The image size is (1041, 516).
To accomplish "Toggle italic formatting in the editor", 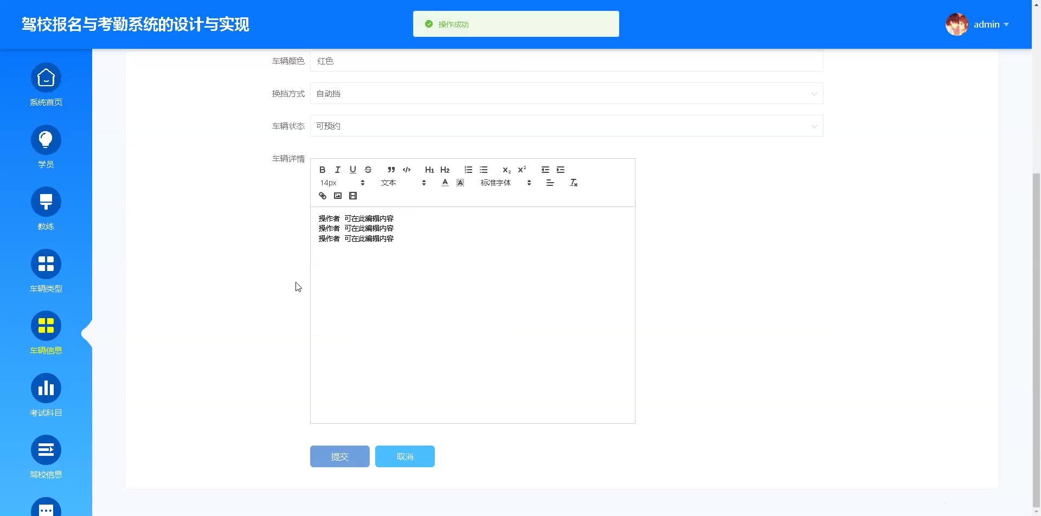I will (338, 170).
